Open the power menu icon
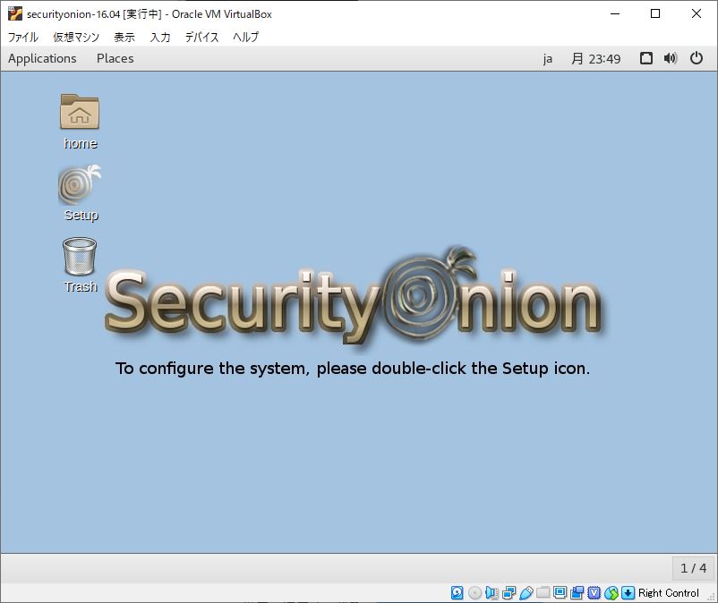The image size is (718, 603). coord(697,58)
